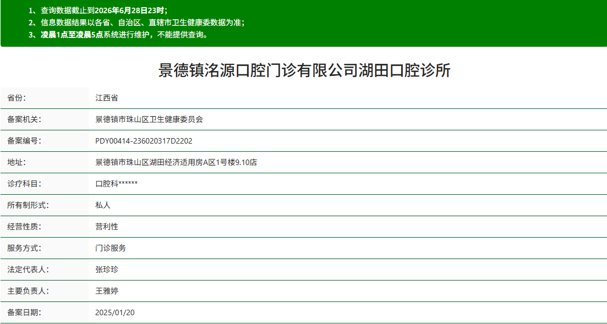The image size is (607, 324).
Task: Click the 经营性质 label
Action: tap(24, 227)
